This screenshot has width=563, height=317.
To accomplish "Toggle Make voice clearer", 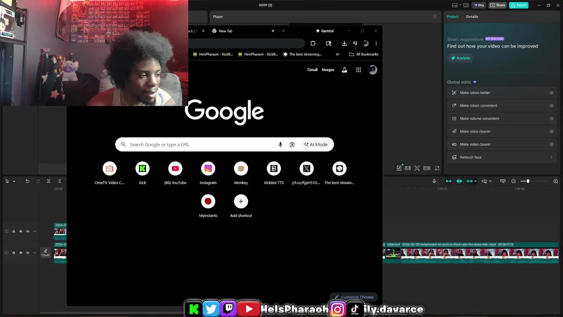I will click(552, 131).
